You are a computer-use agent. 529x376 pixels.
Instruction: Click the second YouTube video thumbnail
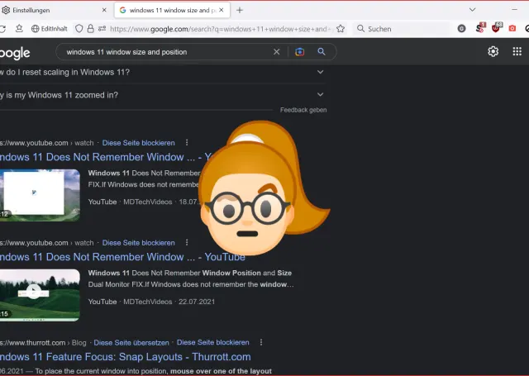40,294
